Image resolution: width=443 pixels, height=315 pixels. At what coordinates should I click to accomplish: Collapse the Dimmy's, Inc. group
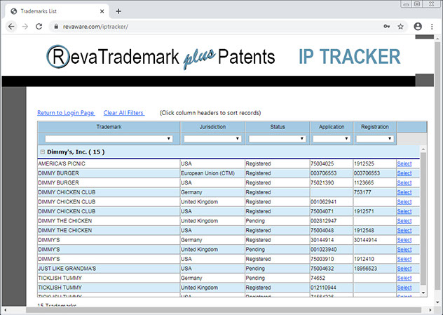pyautogui.click(x=43, y=152)
